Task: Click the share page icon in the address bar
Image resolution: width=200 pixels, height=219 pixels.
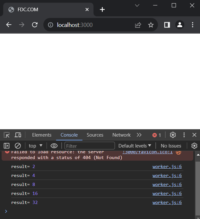Action: click(x=138, y=25)
